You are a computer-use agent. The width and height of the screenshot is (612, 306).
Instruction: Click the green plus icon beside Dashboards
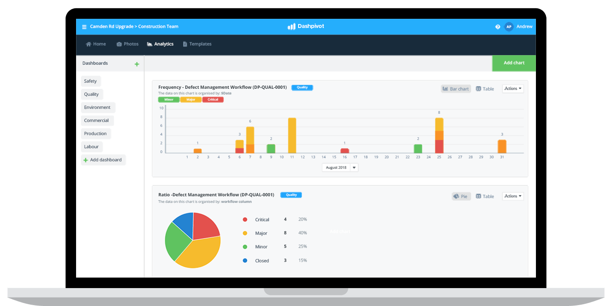click(x=137, y=64)
